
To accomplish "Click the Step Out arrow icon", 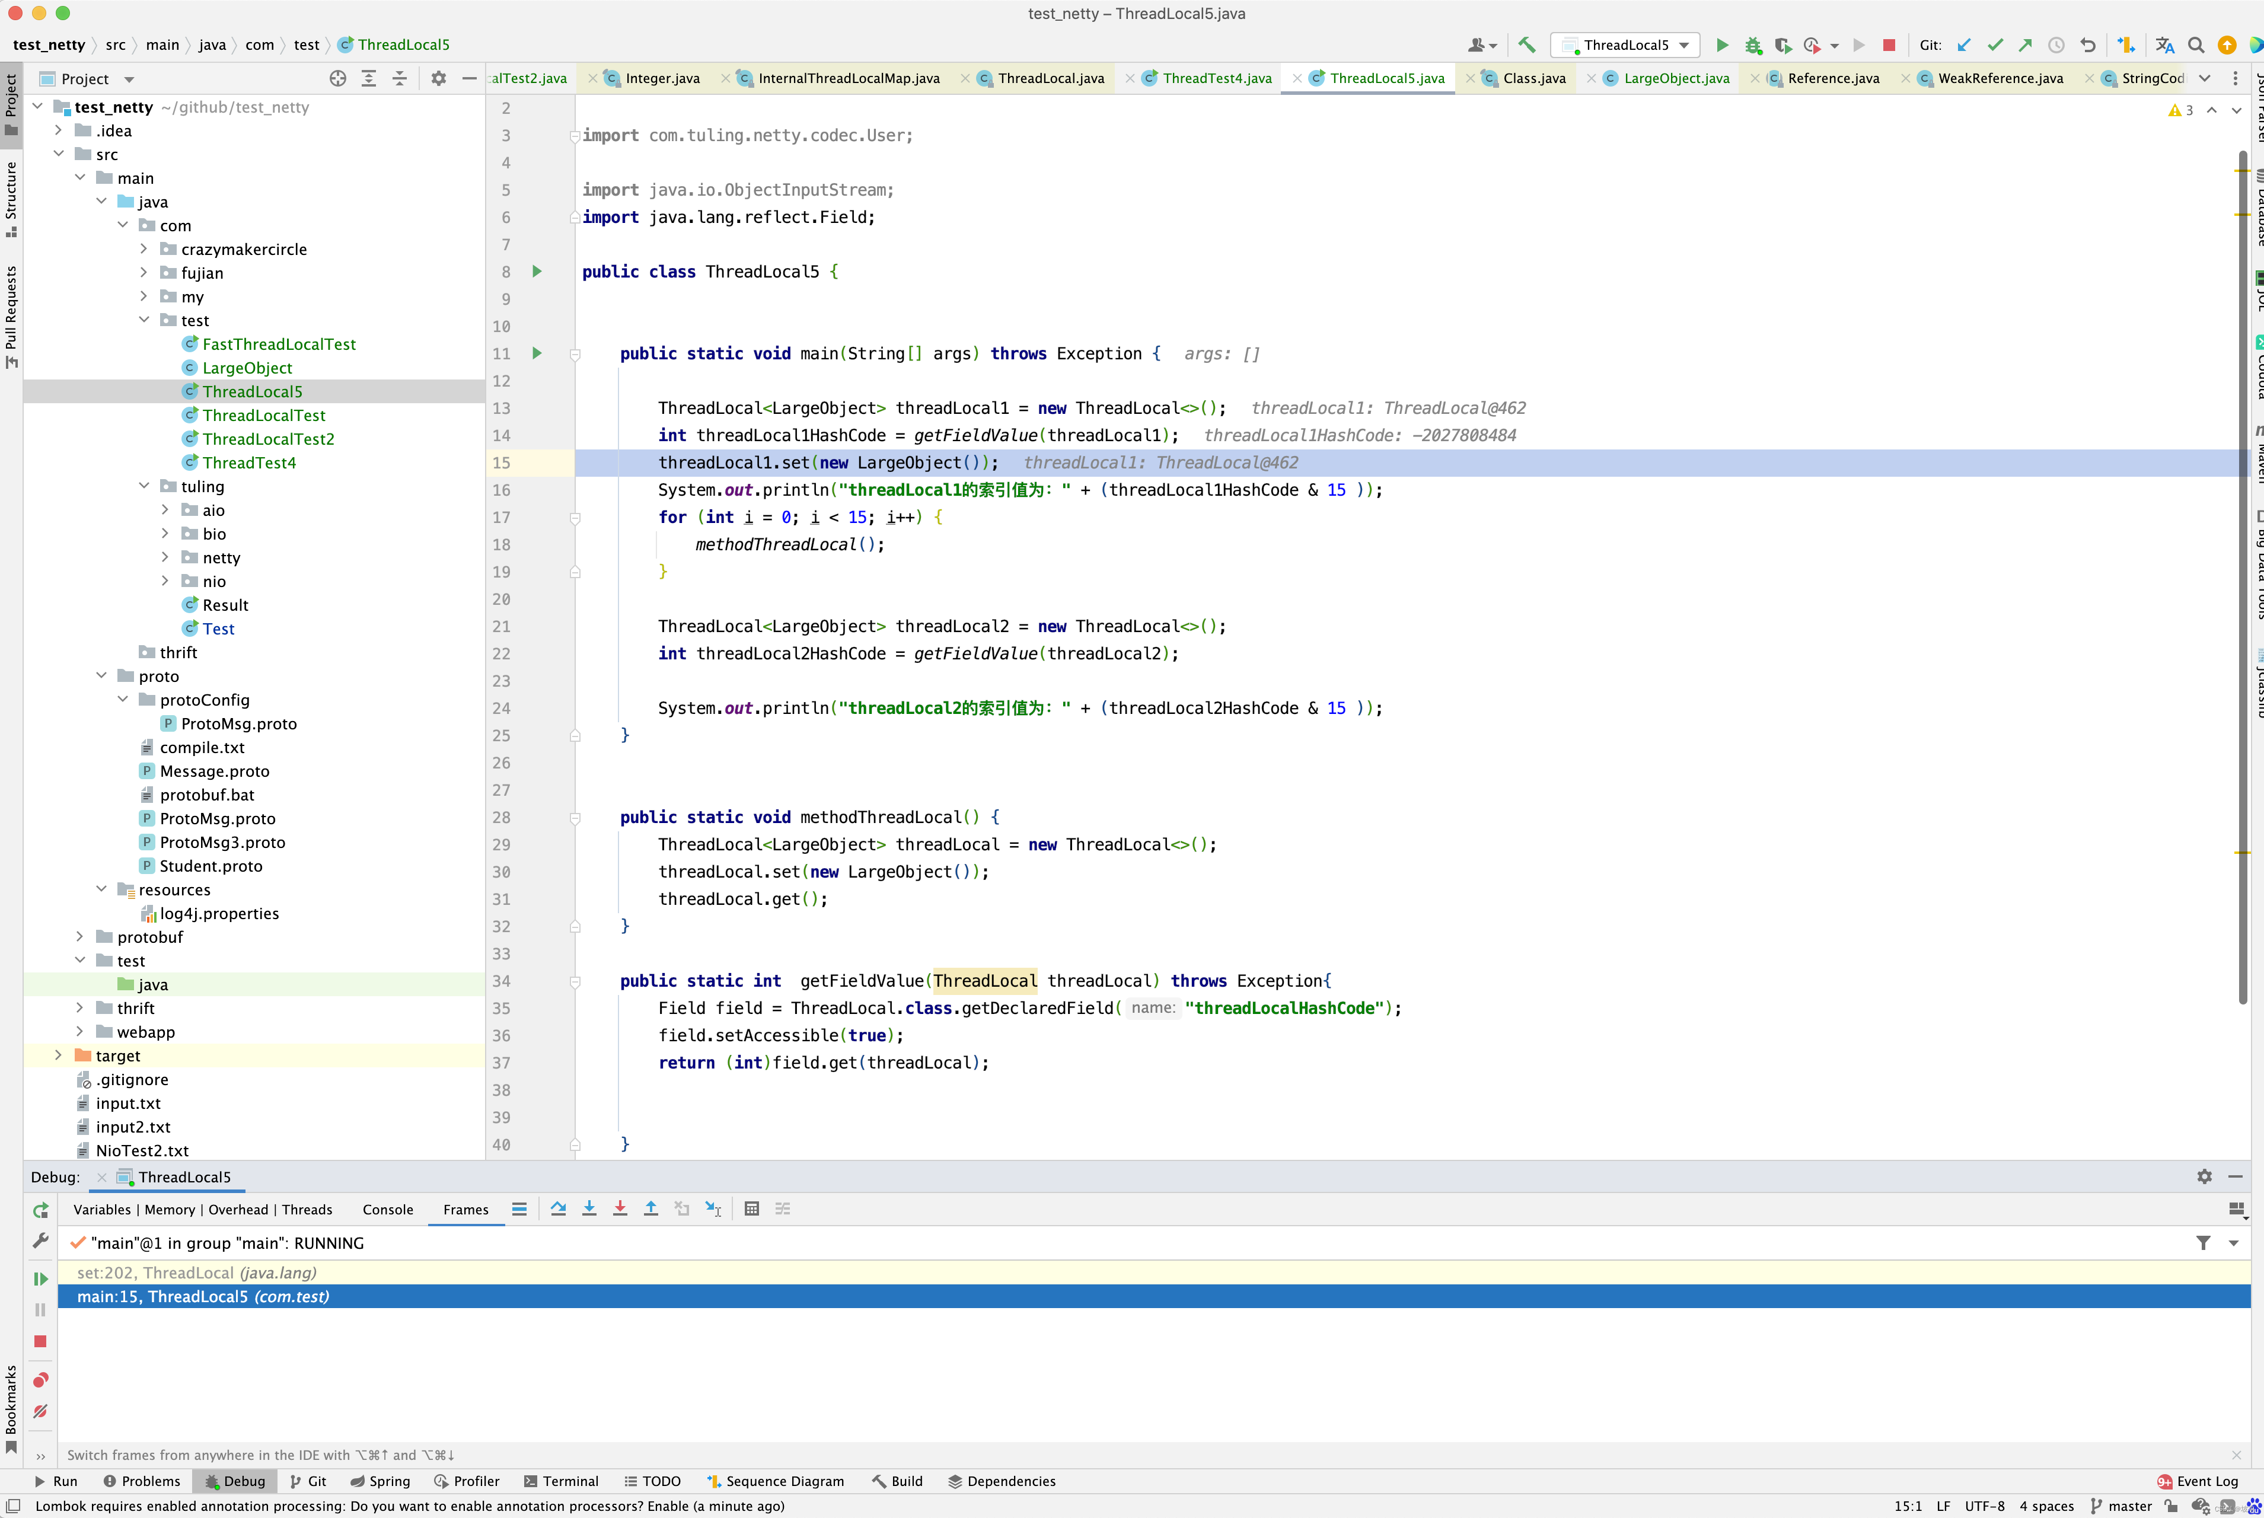I will point(650,1208).
